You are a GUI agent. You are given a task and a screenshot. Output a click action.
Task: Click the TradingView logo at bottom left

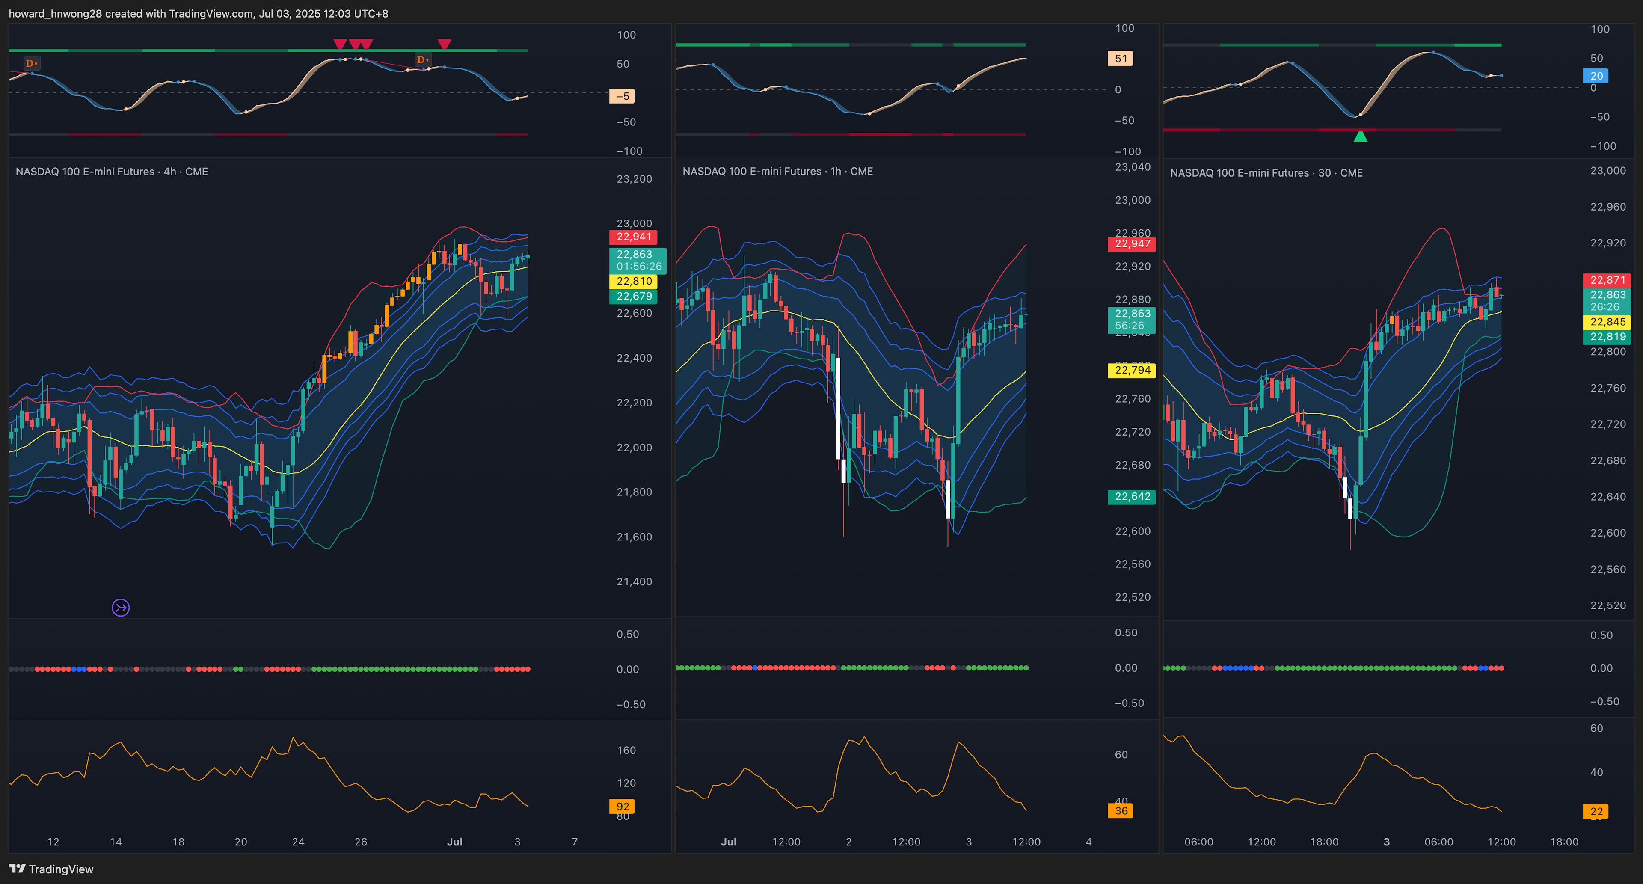point(51,869)
